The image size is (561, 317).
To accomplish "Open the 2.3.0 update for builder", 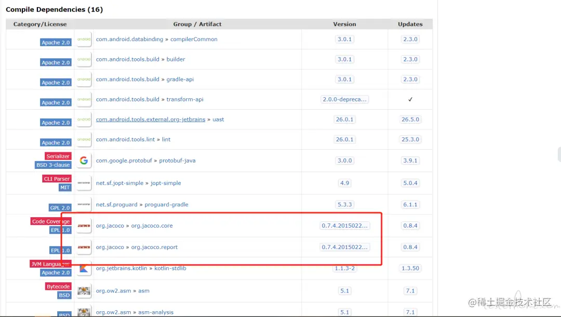I will (x=410, y=59).
